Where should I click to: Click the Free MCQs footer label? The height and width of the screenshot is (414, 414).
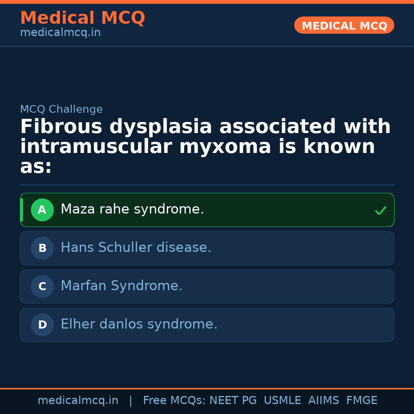tap(174, 401)
